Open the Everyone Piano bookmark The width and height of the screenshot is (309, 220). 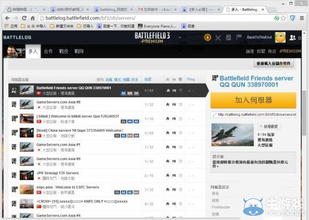pyautogui.click(x=157, y=26)
